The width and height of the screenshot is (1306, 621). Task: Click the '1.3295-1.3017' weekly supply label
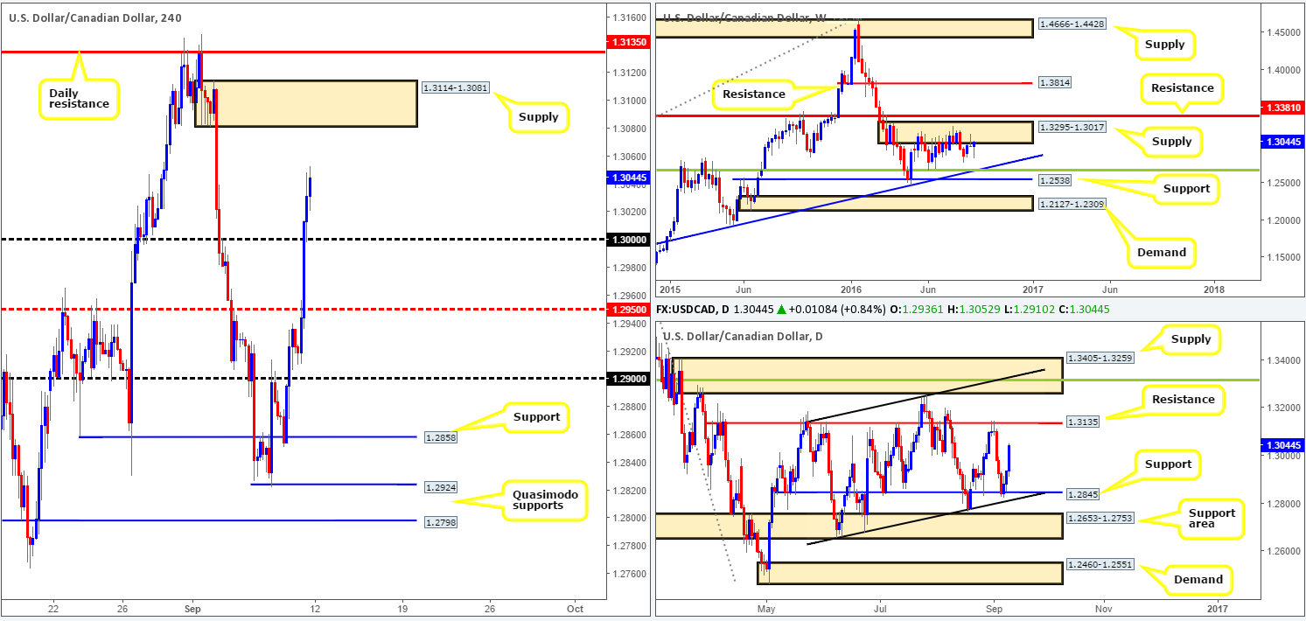pyautogui.click(x=1072, y=128)
